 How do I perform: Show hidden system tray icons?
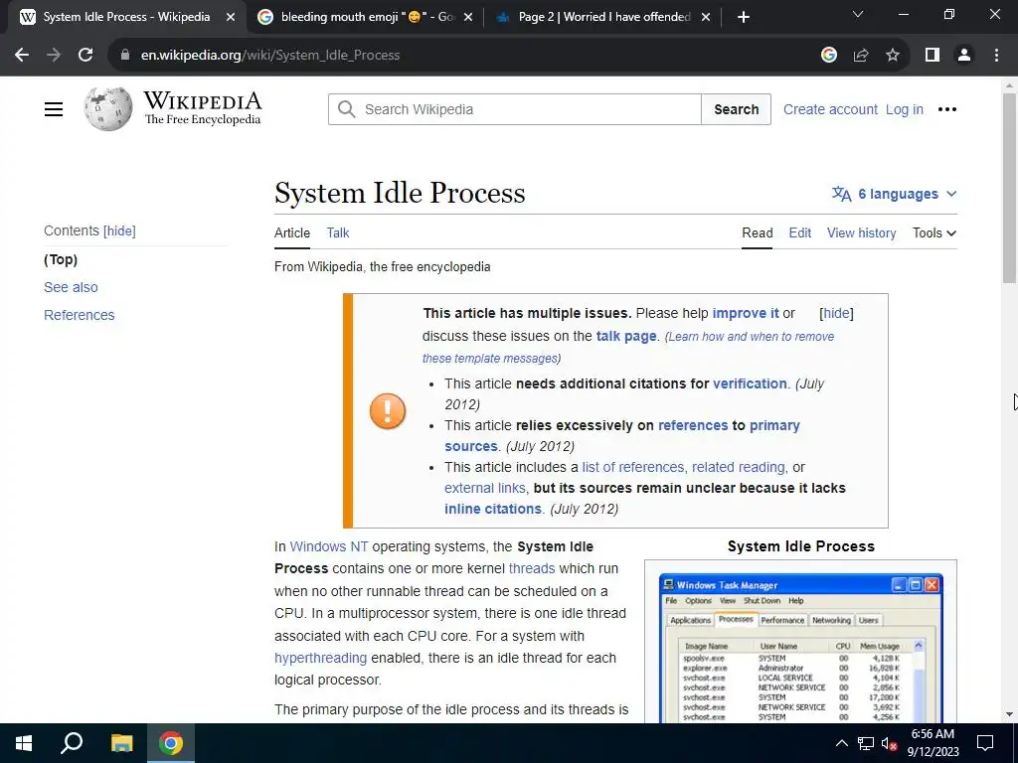tap(841, 743)
